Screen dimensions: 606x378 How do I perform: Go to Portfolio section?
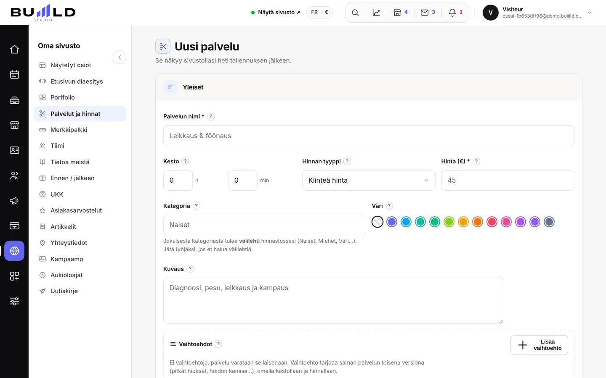[x=80, y=97]
